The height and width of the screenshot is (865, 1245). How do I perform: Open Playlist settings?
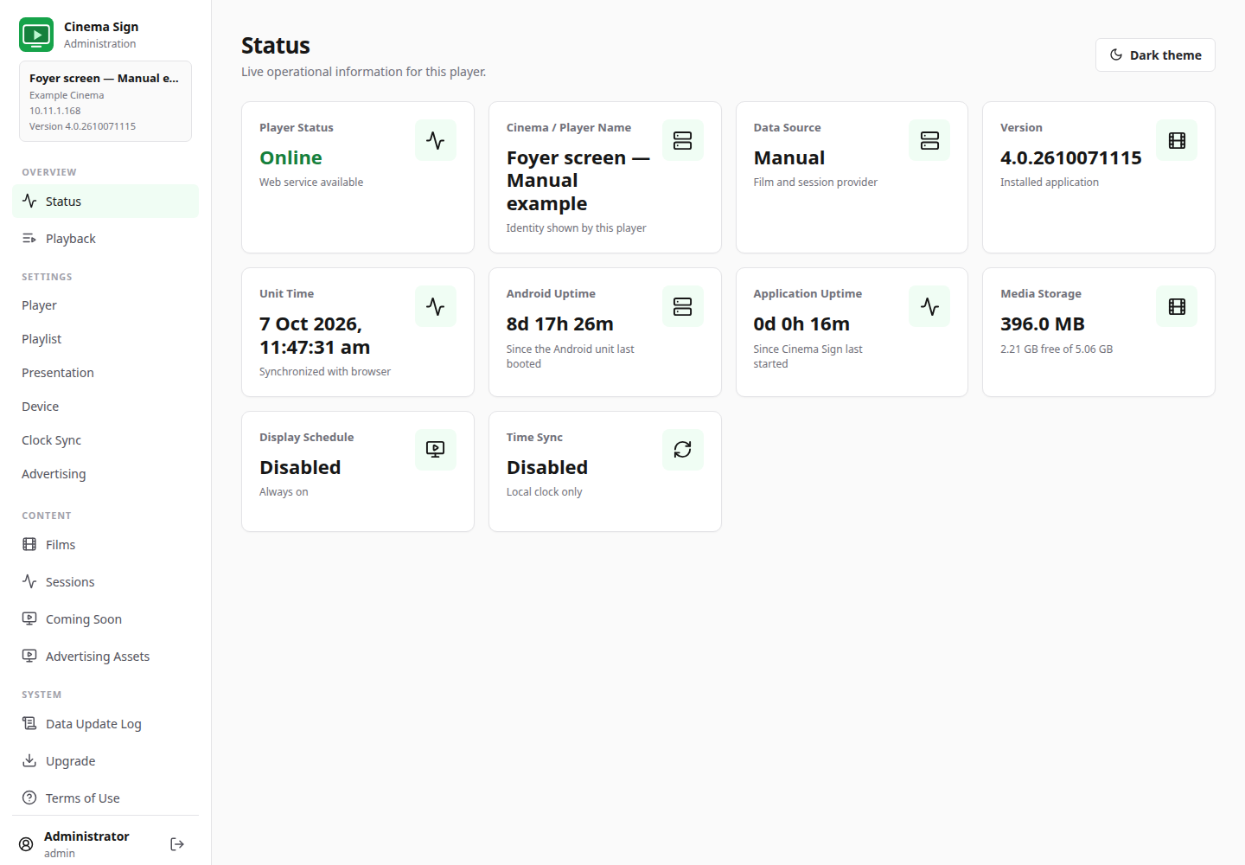[105, 339]
